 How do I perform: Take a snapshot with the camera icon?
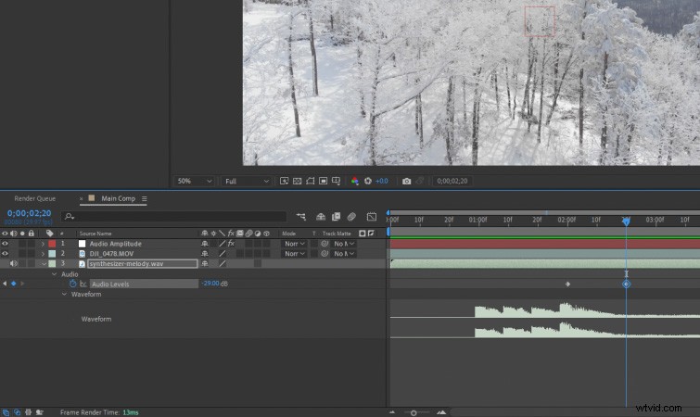[406, 181]
